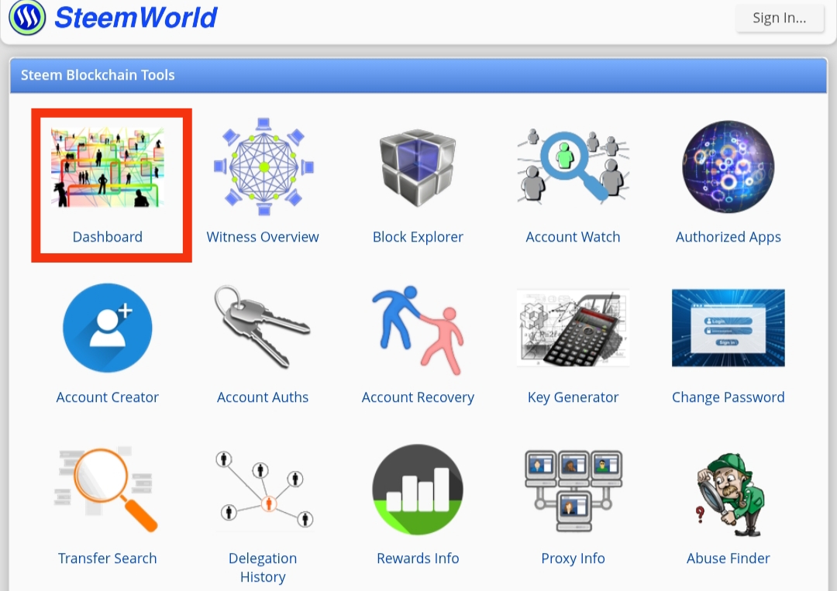Image resolution: width=837 pixels, height=591 pixels.
Task: Click the Proxy Info monitors icon
Action: pos(573,490)
